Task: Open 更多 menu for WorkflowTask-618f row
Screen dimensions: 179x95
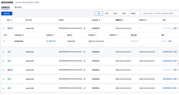Action: (176, 70)
